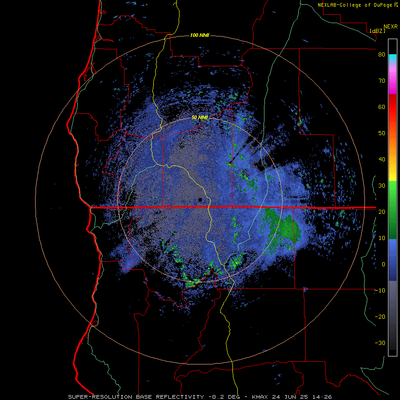Image resolution: width=400 pixels, height=400 pixels.
Task: Click the 50 NMI range ring label
Action: click(200, 118)
